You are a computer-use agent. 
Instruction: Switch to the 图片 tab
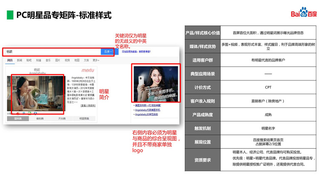(58, 60)
